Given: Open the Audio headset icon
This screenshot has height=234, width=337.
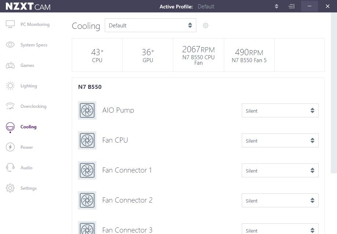Looking at the screenshot, I should (x=10, y=167).
